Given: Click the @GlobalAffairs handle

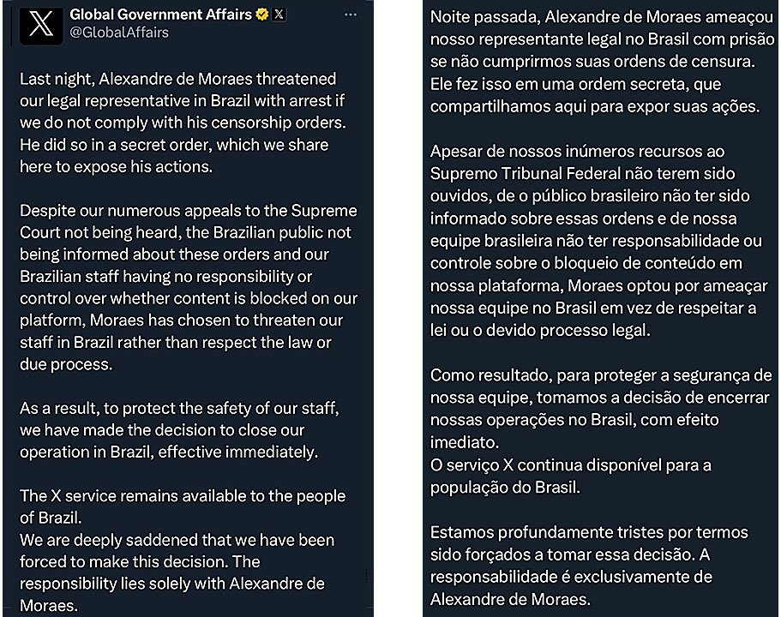Looking at the screenshot, I should click(x=118, y=33).
